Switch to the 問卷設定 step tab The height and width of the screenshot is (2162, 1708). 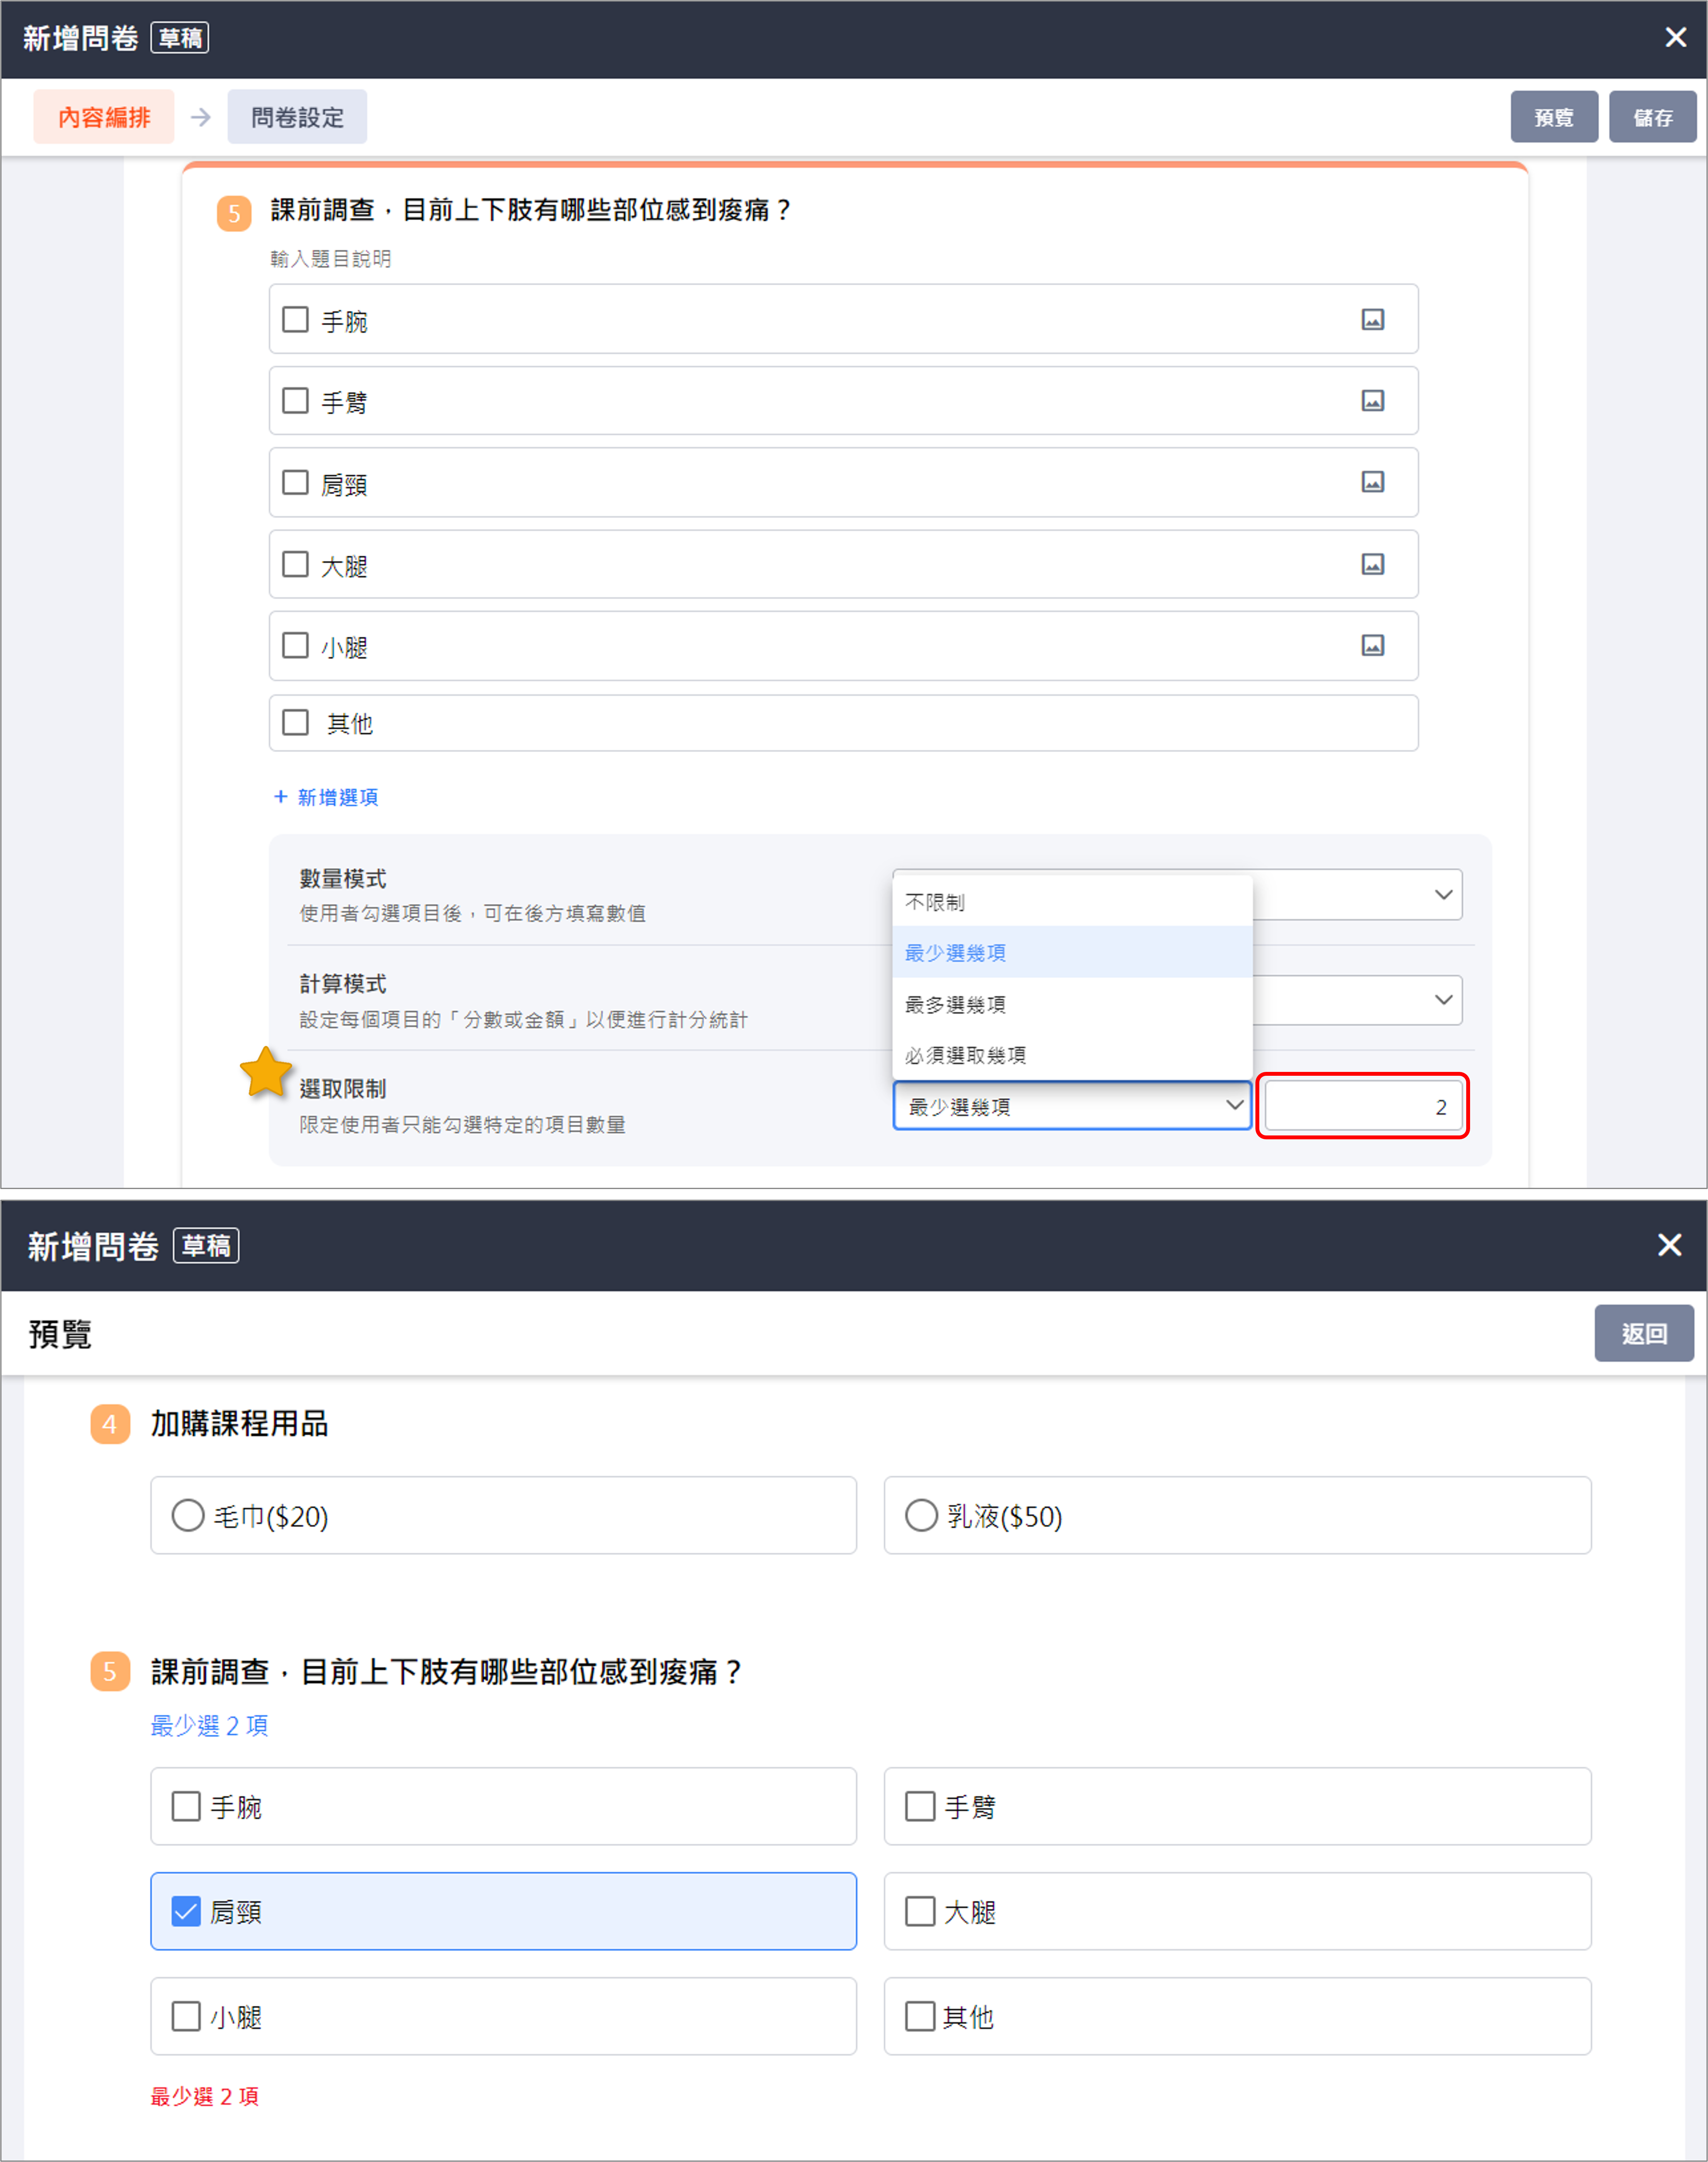297,117
